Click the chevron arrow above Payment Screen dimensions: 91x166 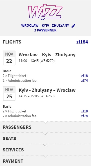click(45, 156)
